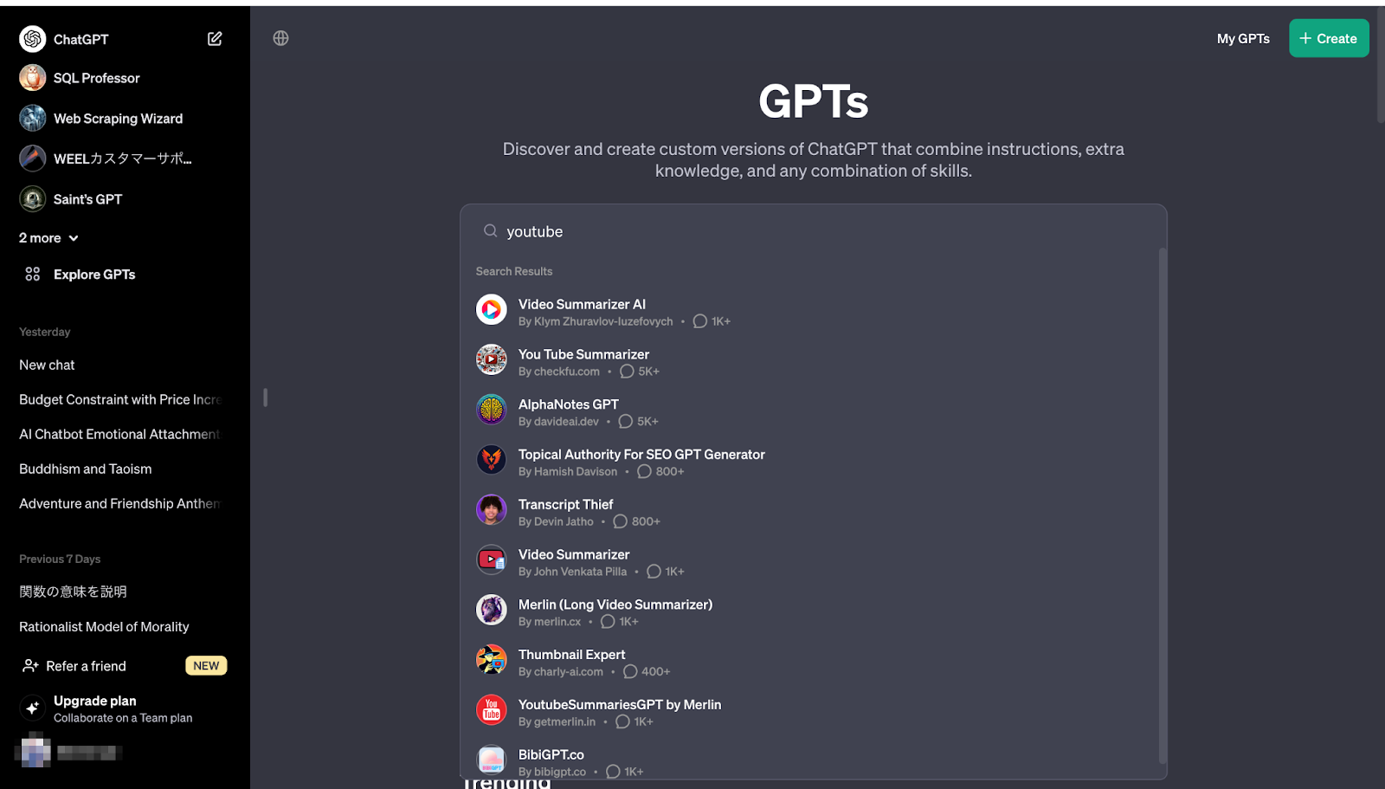Select 'Topical Authority For SEO GPT Generator' title

coord(641,455)
